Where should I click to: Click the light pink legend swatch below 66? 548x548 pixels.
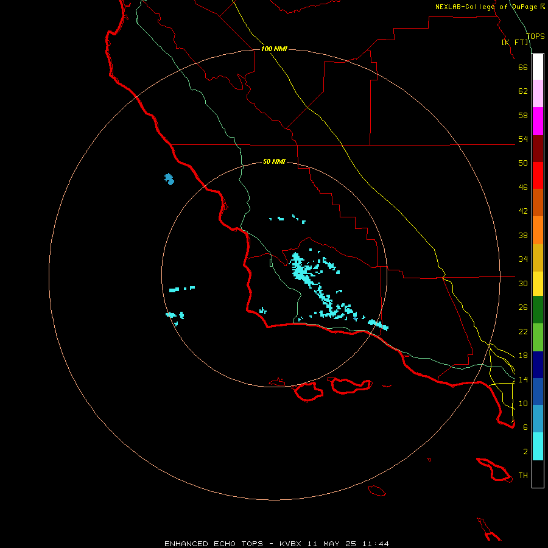(538, 93)
